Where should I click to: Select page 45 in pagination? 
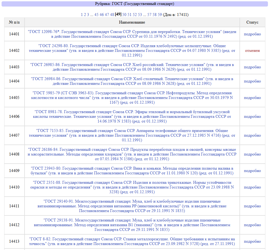pyautogui.click(x=96, y=15)
